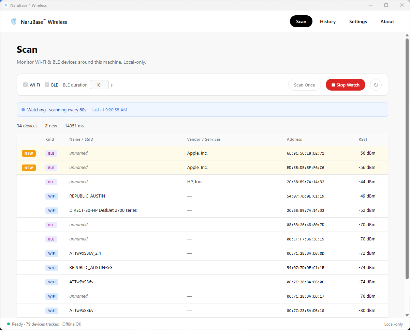Viewport: 410px width, 330px height.
Task: Click the Name / SSID column header
Action: [x=81, y=139]
